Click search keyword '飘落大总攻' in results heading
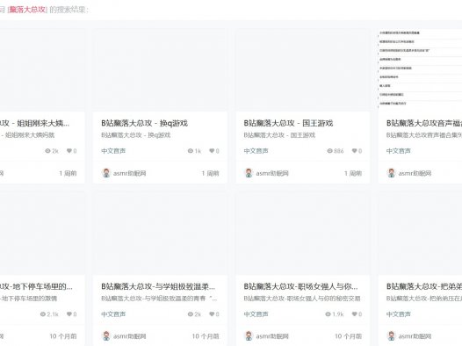Viewport: 462px width, 346px height. coord(27,10)
